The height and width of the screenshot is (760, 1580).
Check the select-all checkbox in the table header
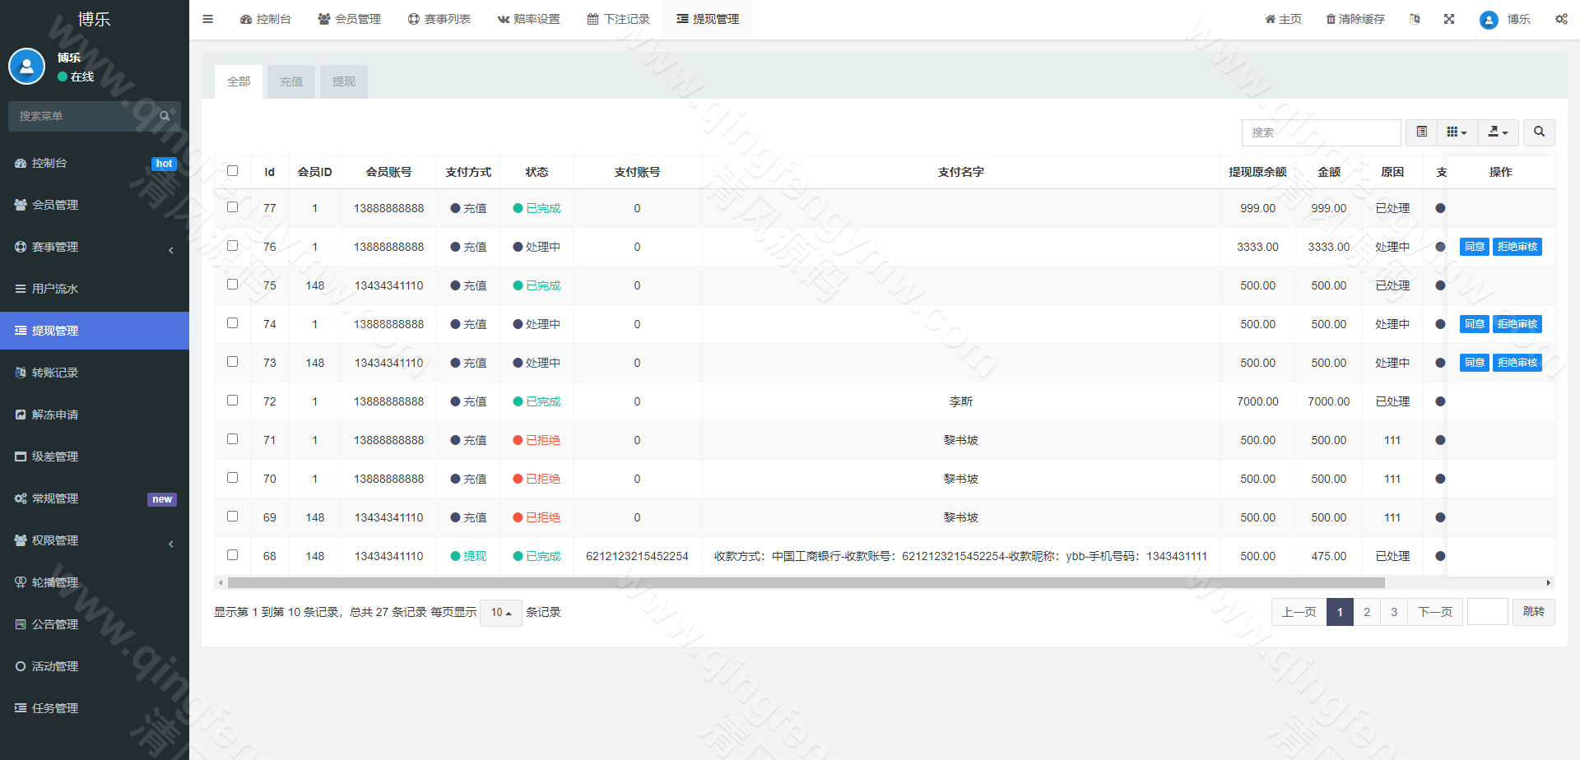pyautogui.click(x=233, y=171)
